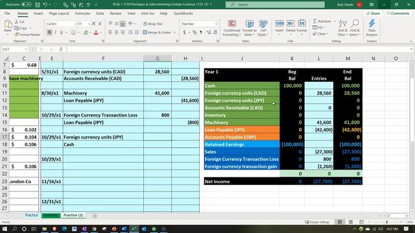The width and height of the screenshot is (415, 233).
Task: Switch to the Page Layout tab
Action: [59, 14]
